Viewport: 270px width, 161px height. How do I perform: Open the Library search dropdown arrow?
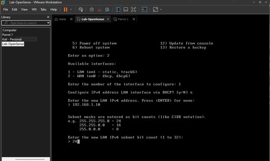48,23
